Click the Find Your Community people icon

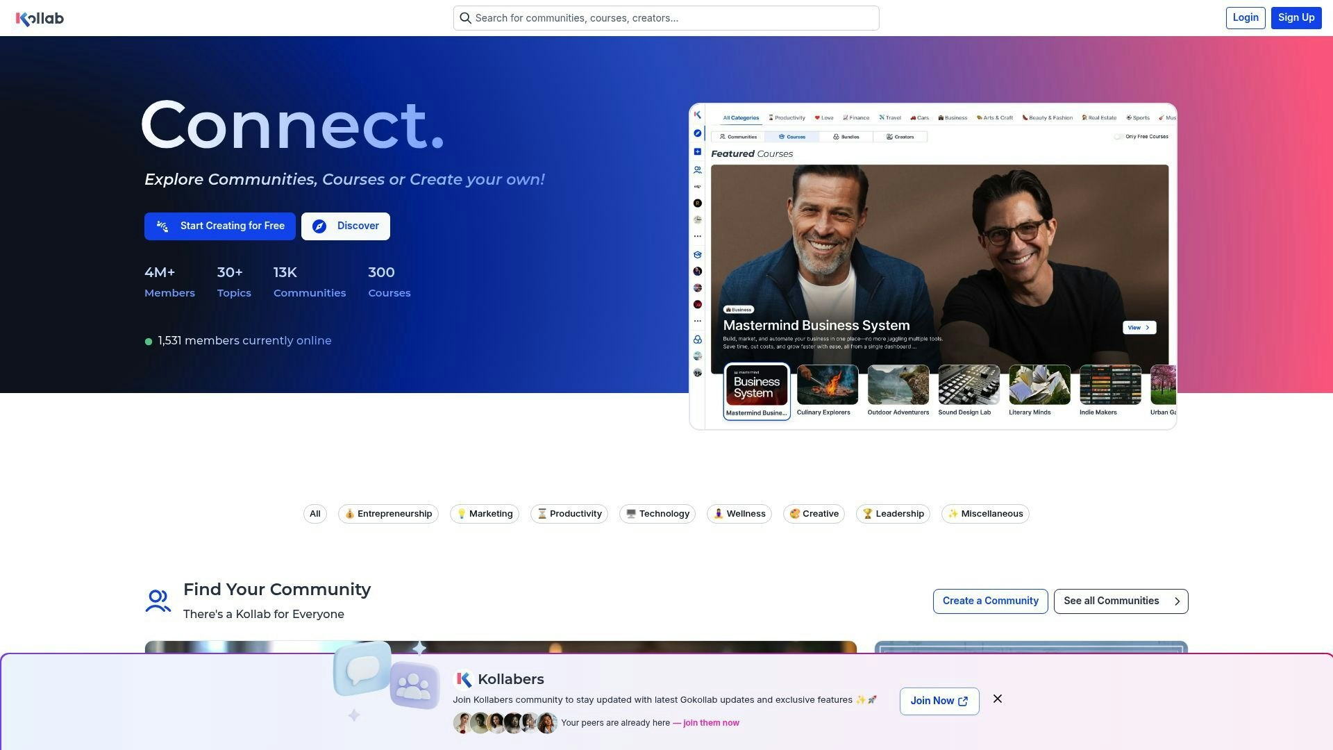click(158, 601)
